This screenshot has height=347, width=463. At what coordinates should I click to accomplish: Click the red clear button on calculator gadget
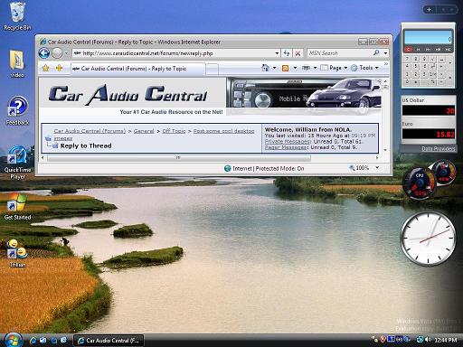pos(409,49)
